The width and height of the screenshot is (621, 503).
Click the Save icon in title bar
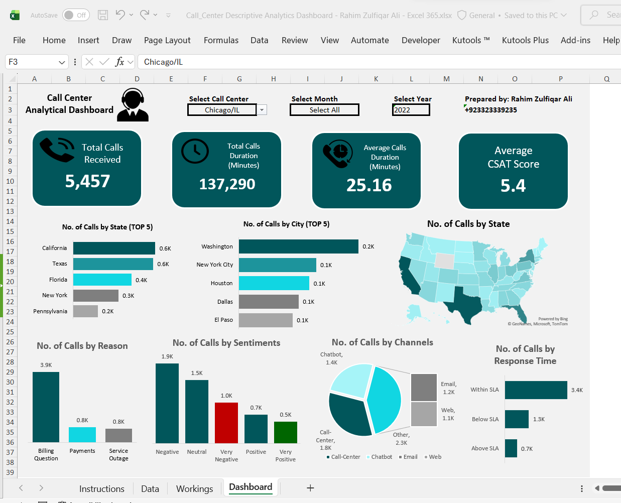click(x=103, y=15)
